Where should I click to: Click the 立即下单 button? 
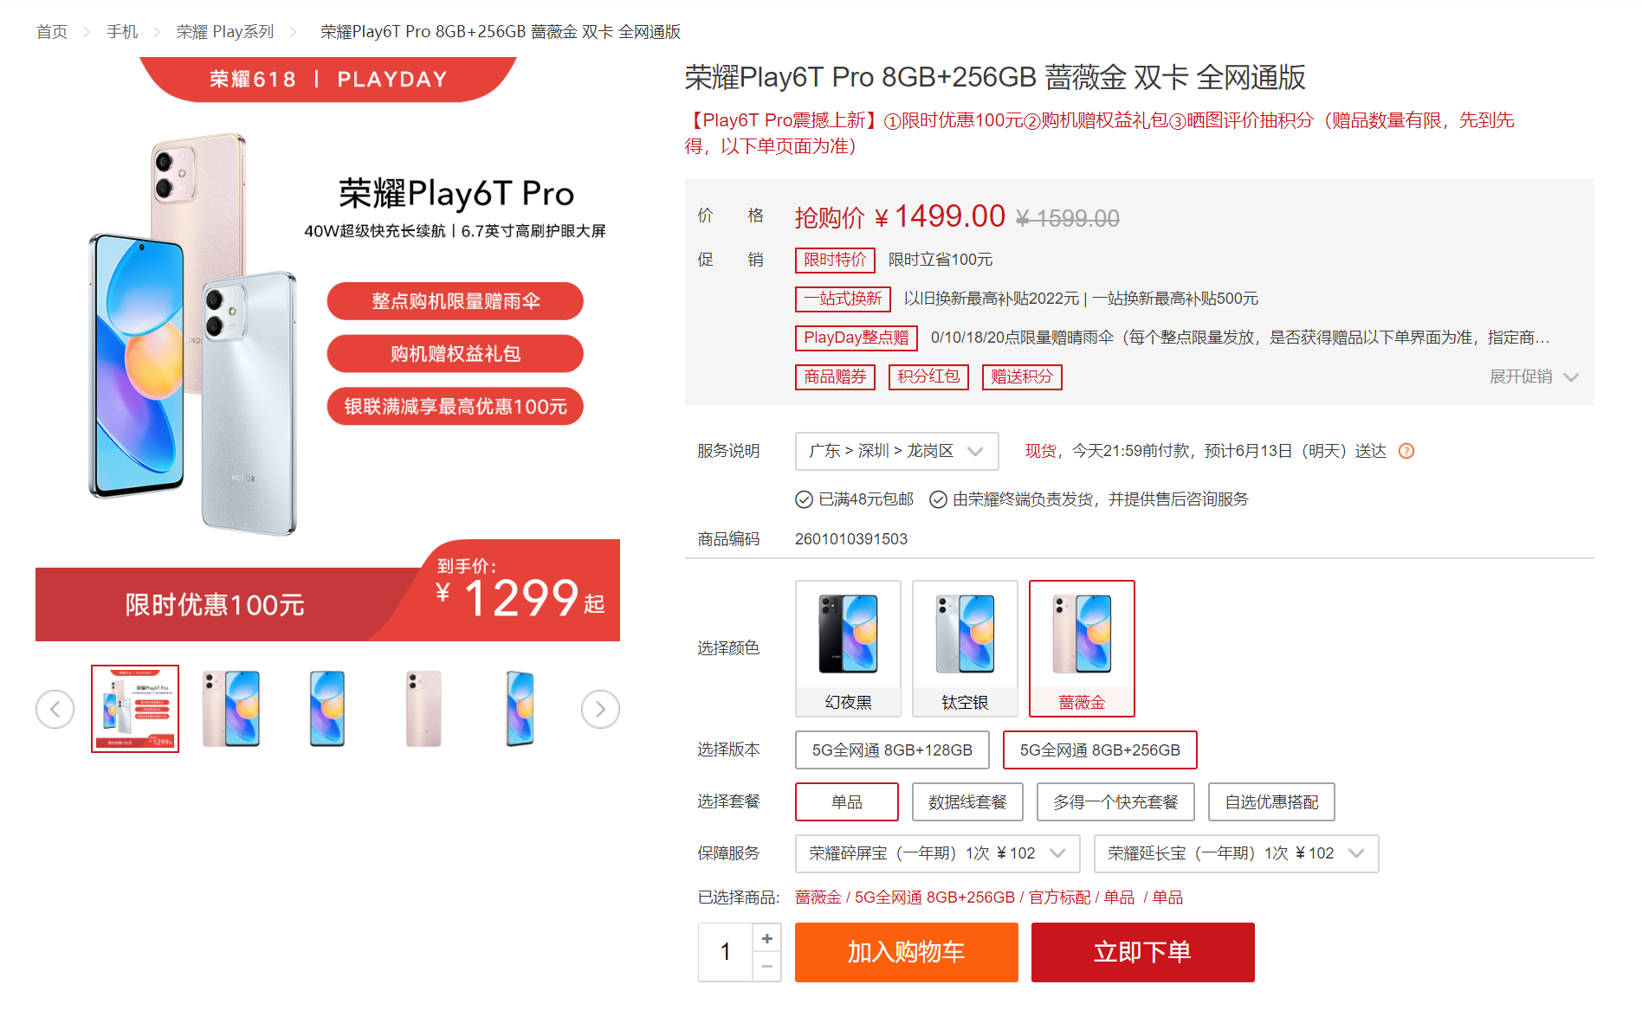pyautogui.click(x=1142, y=952)
